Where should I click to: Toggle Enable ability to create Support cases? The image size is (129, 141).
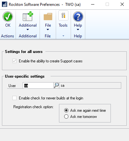click(x=14, y=61)
